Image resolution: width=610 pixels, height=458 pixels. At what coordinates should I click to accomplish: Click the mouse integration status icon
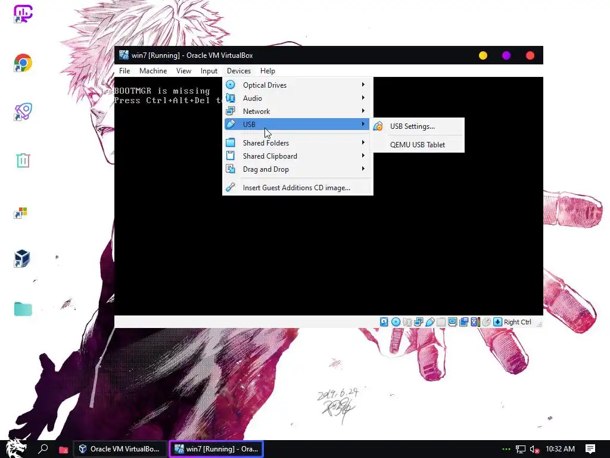[x=486, y=322]
